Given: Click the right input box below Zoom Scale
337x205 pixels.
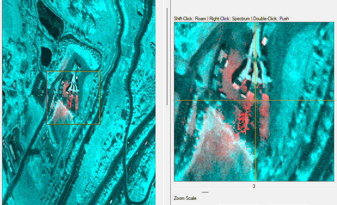Looking at the screenshot, I should 290,204.
